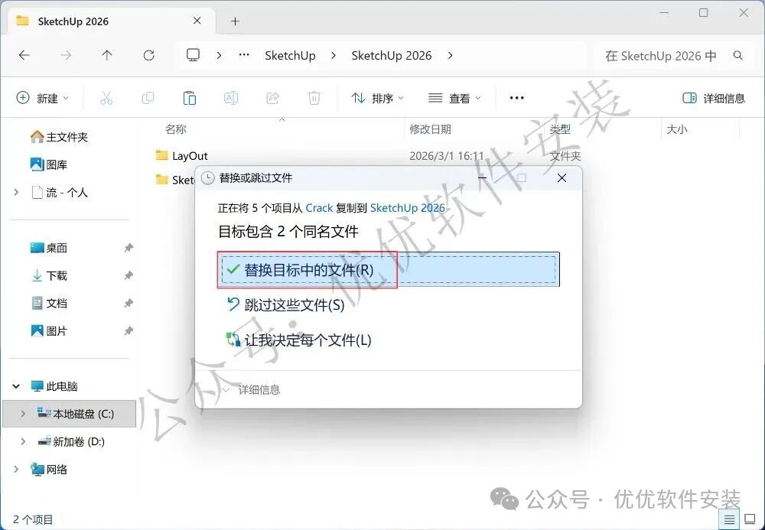Expand chevron after SketchUp 2026 breadcrumb
This screenshot has width=765, height=530.
click(x=450, y=56)
